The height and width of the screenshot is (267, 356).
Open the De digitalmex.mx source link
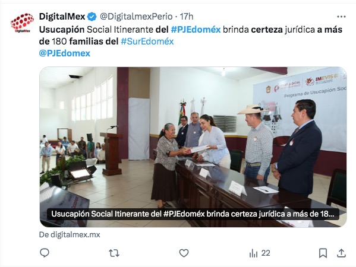pyautogui.click(x=70, y=234)
